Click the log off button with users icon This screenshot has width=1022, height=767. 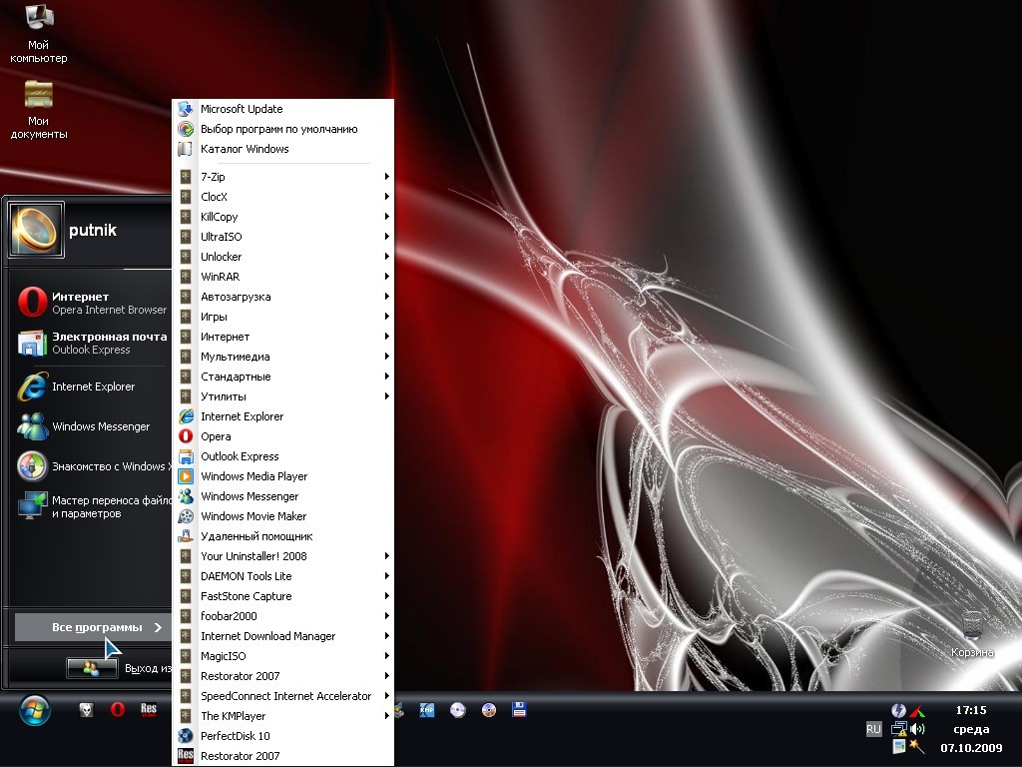pos(92,668)
